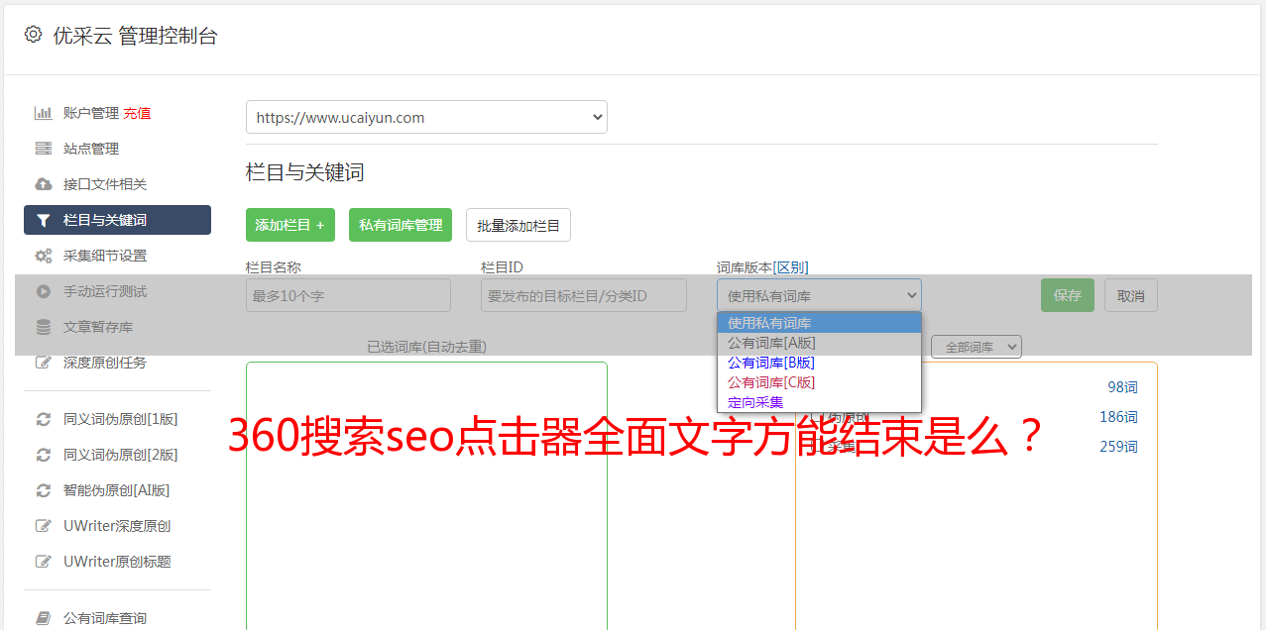The image size is (1266, 630).
Task: Click the 优采云 管理控制台 title text
Action: [x=135, y=36]
